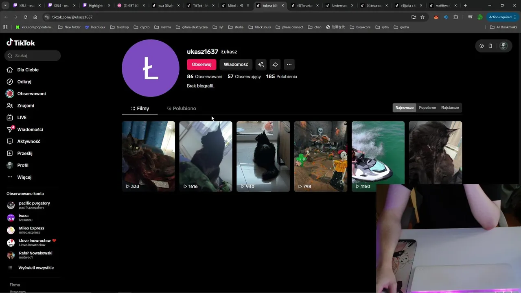Open the DeepSeek bookmark
The width and height of the screenshot is (521, 293).
click(x=95, y=27)
